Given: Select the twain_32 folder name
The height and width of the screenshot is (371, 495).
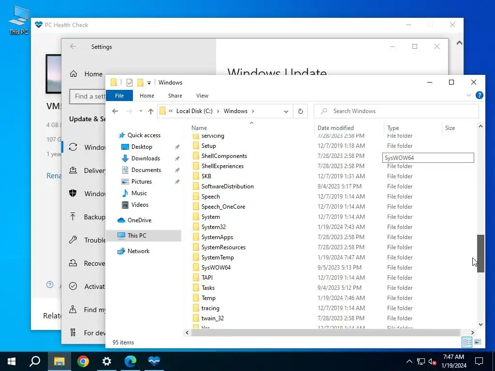Looking at the screenshot, I should [213, 318].
